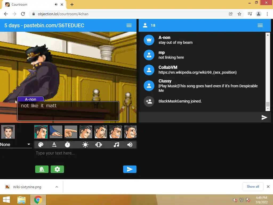Open the Chrome profile icon
Image resolution: width=273 pixels, height=205 pixels.
[x=259, y=14]
